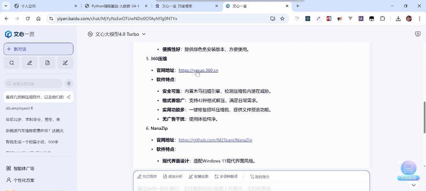This screenshot has height=191, width=426.
Task: Open the Extensions puzzle menu
Action: (x=382, y=19)
